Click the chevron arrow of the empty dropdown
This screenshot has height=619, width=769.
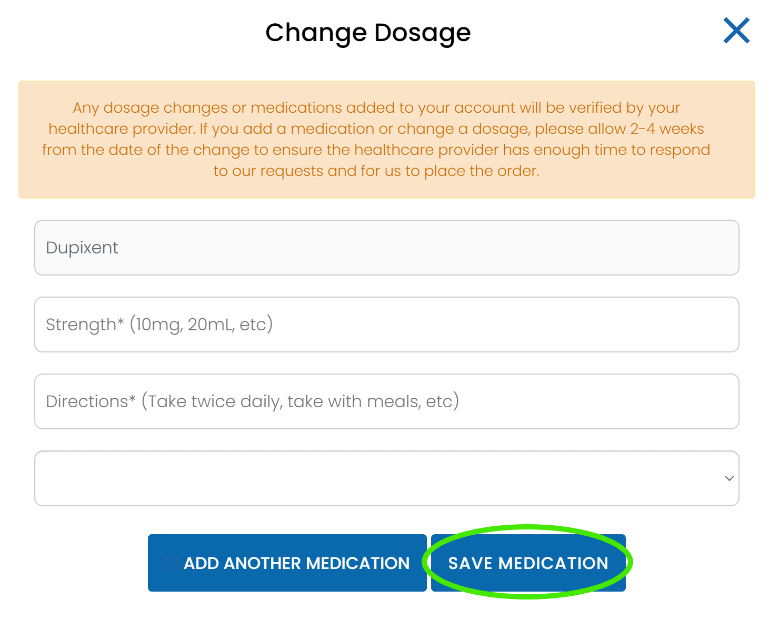pos(729,478)
